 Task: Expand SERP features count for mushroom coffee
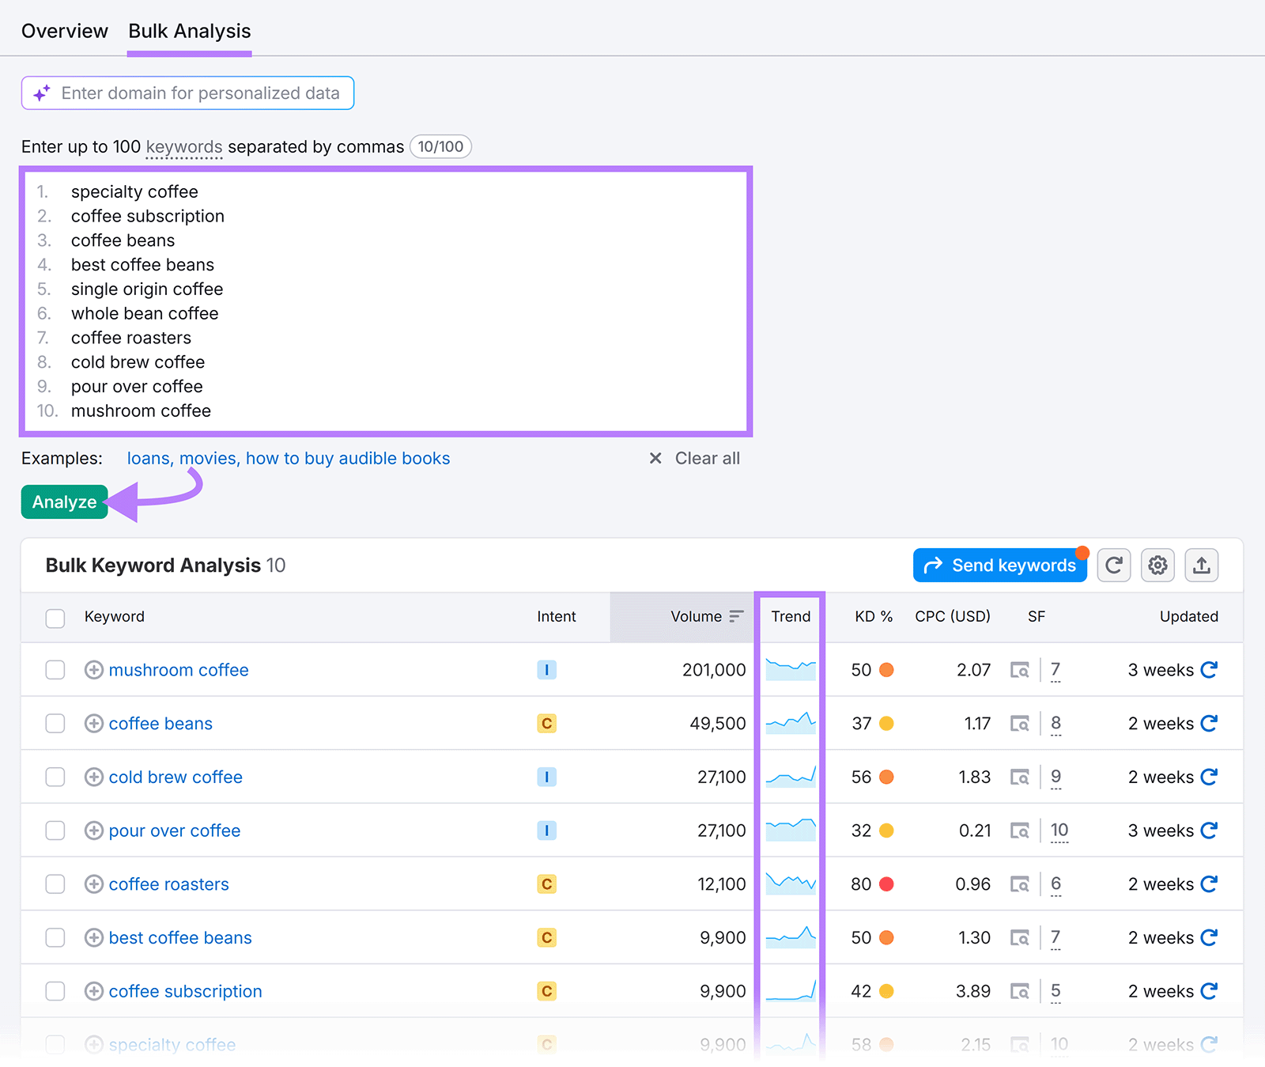(x=1055, y=670)
